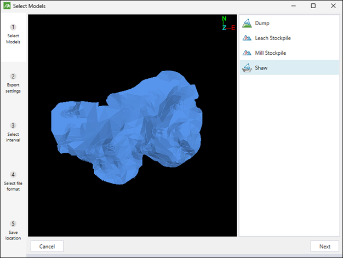The image size is (343, 258).
Task: Go to step 1 Select Models
Action: pos(13,33)
